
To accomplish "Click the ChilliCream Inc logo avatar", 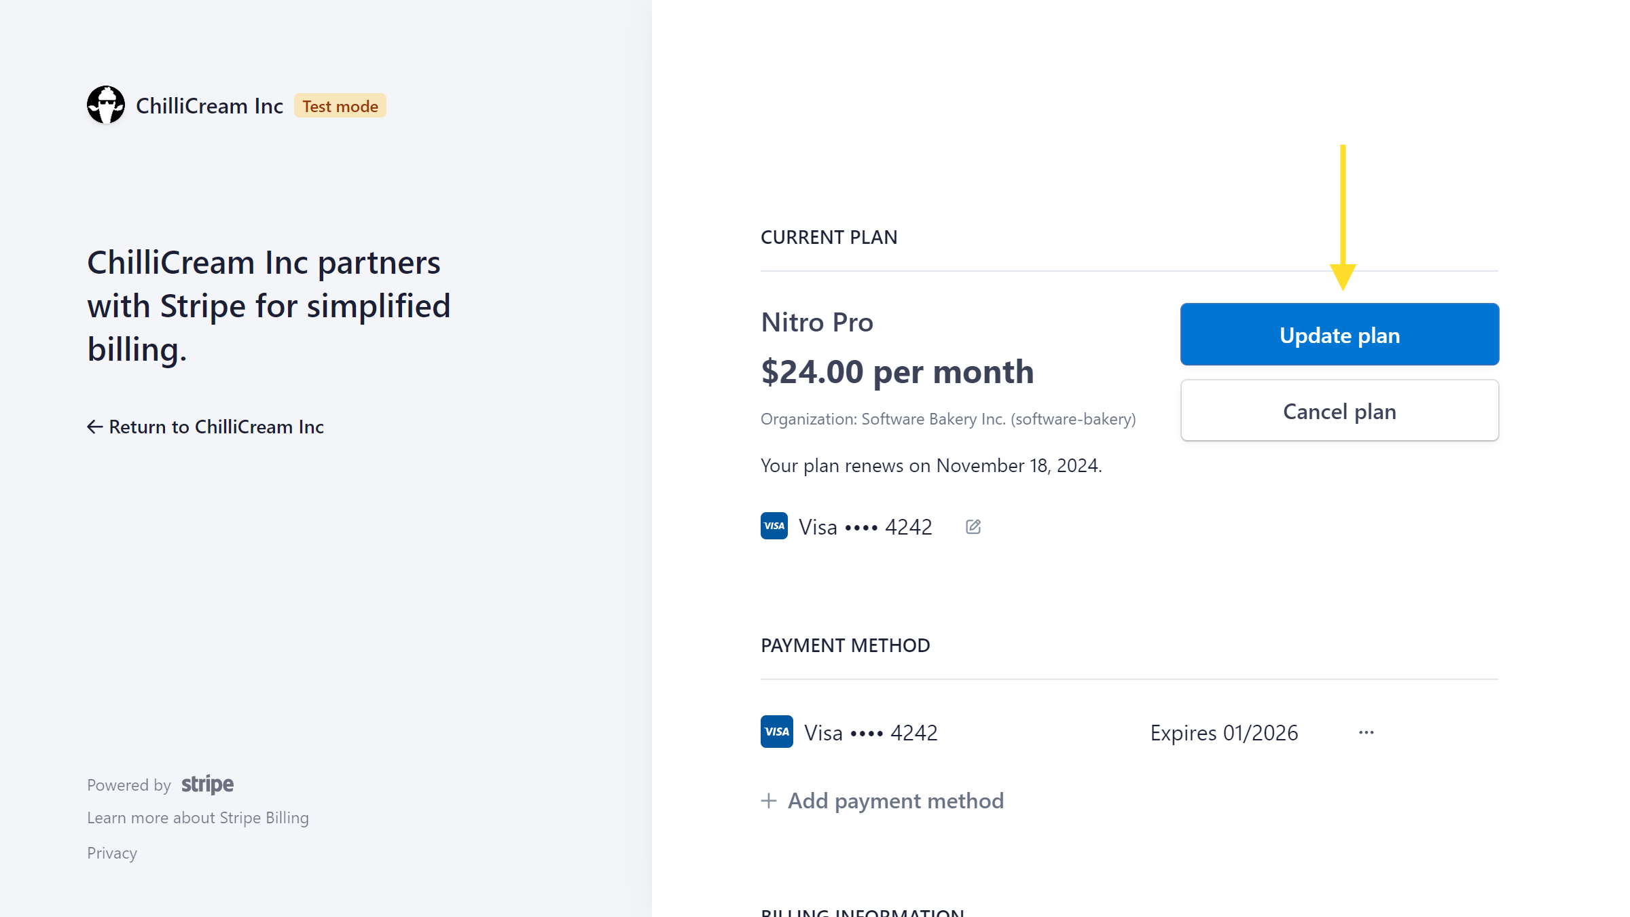I will [105, 105].
